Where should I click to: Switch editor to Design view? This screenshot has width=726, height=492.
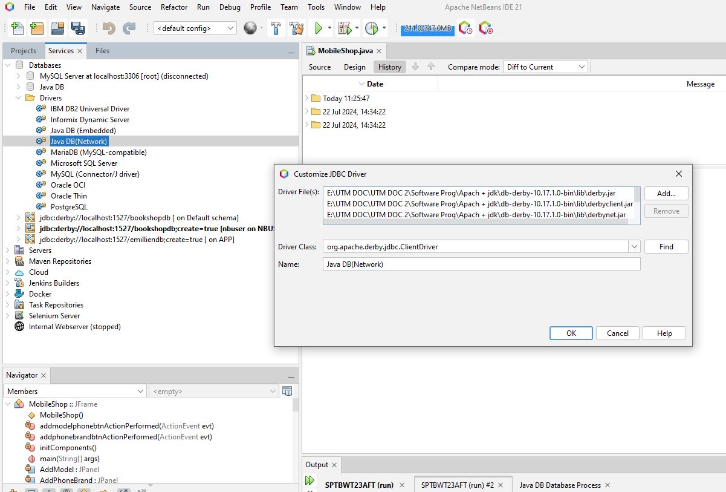[355, 67]
